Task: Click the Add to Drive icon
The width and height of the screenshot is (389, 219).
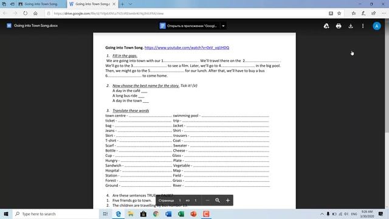Action: [326, 26]
